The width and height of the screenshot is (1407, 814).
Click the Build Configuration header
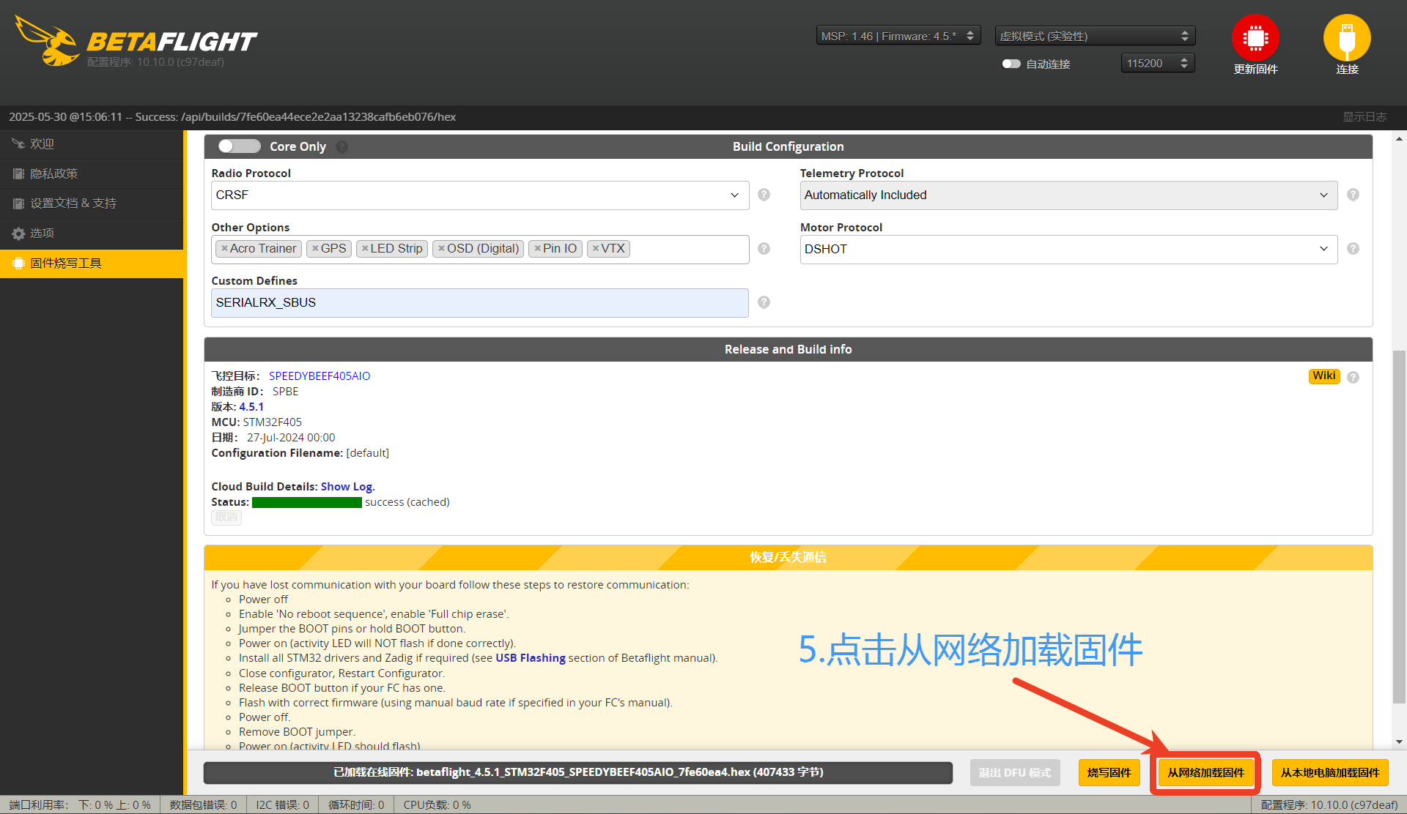pyautogui.click(x=788, y=146)
